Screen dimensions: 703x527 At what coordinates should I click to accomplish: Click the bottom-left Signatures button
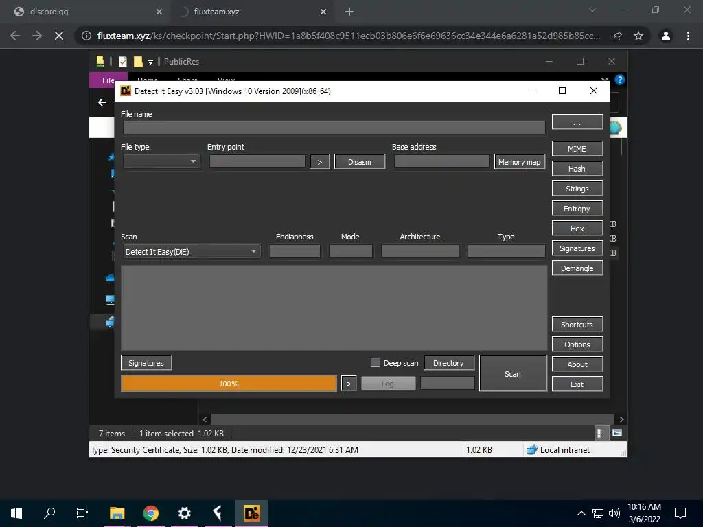point(146,363)
